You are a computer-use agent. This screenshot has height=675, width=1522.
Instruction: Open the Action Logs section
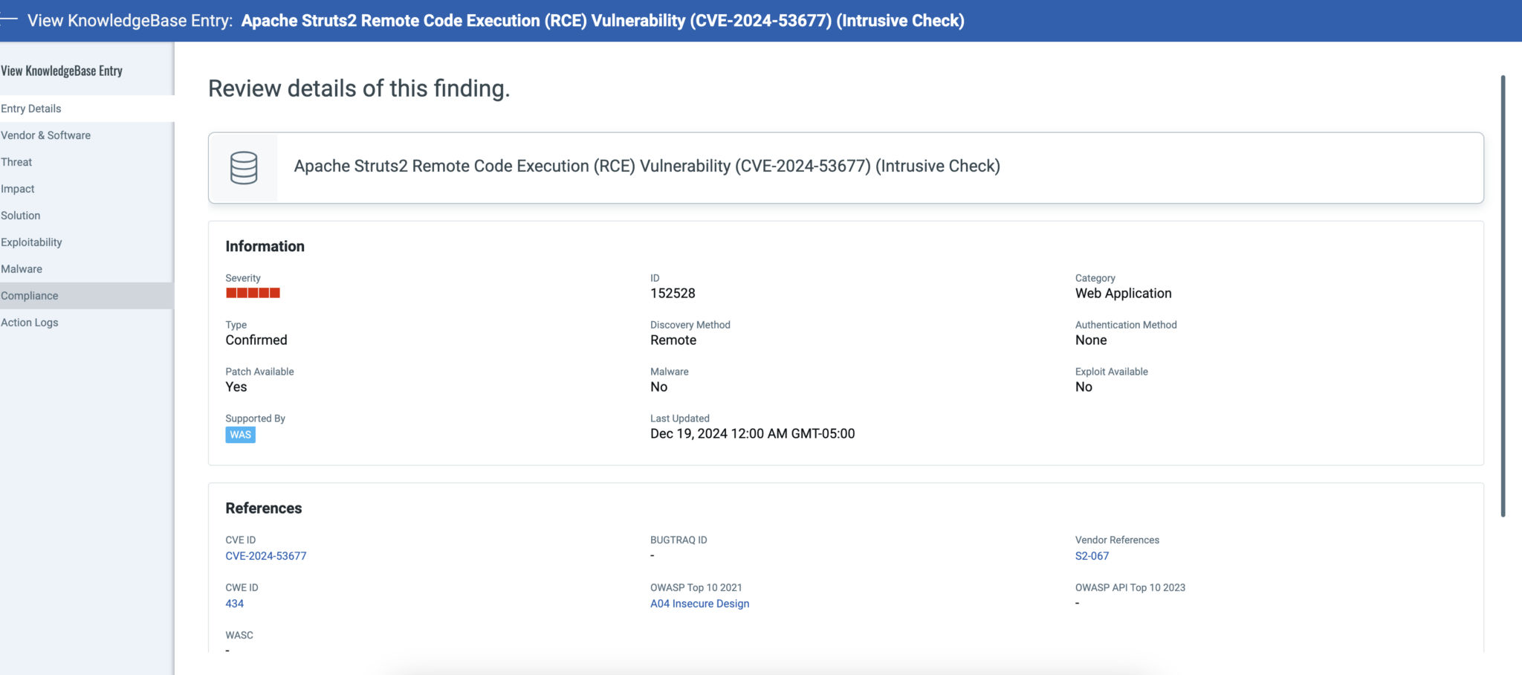pyautogui.click(x=30, y=322)
